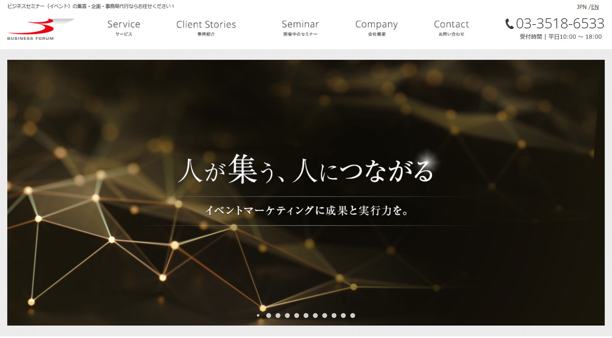Select the first small carousel dot

click(x=258, y=316)
